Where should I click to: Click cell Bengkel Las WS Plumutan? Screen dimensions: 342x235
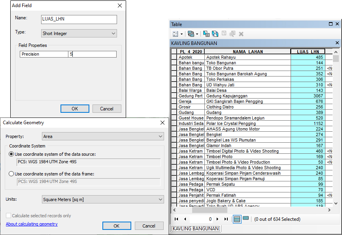[x=248, y=140]
